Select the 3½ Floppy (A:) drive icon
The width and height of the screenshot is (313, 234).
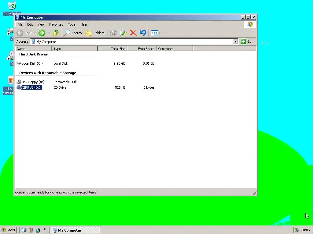coord(19,82)
